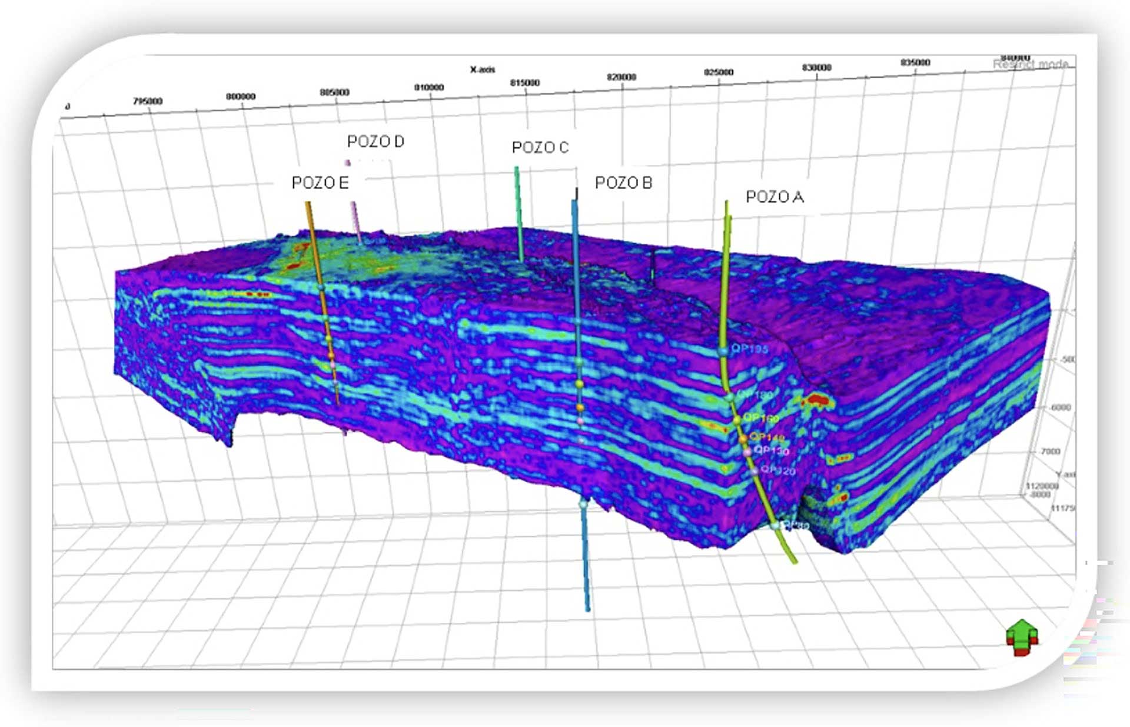
Task: Select the pink QP130 well marker
Action: pos(747,452)
